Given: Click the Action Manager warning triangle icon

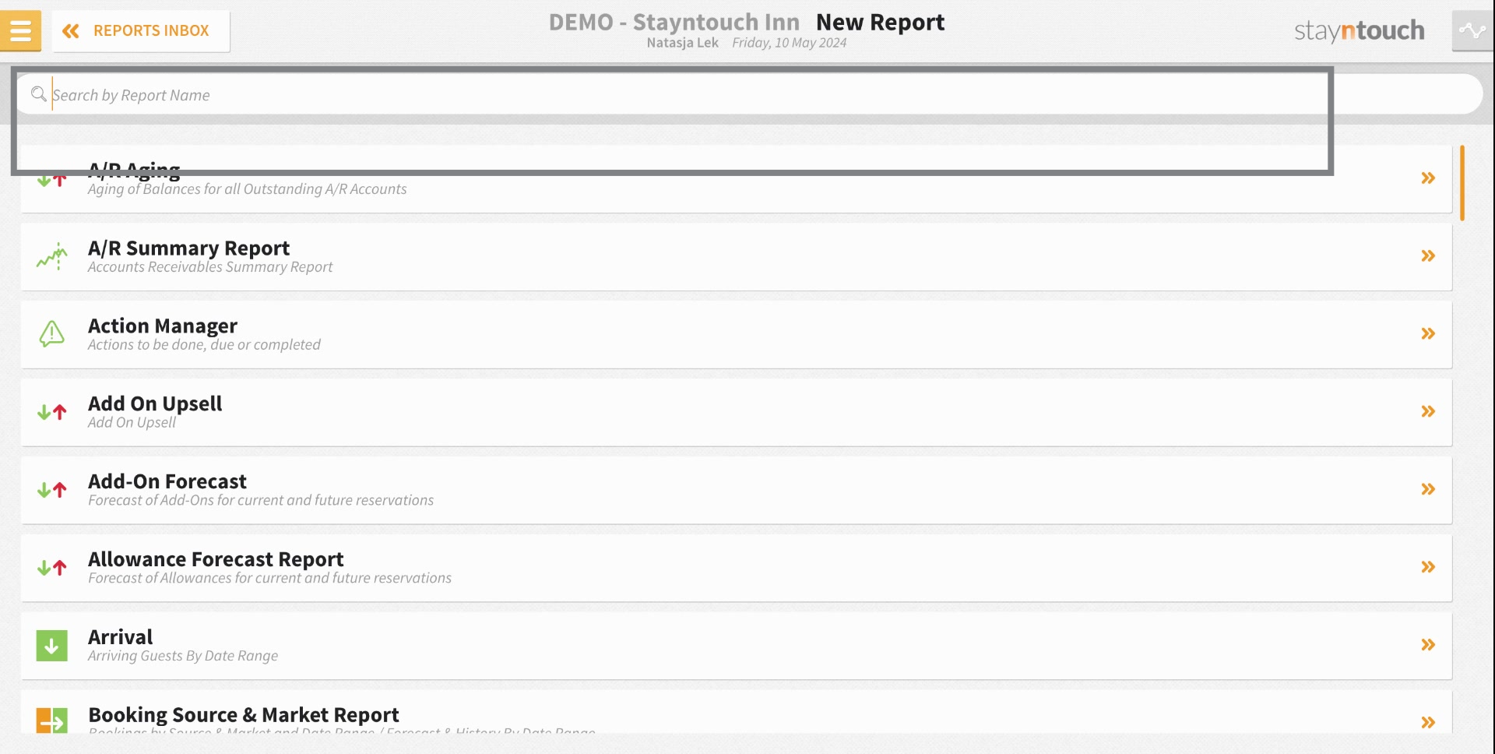Looking at the screenshot, I should (x=52, y=334).
